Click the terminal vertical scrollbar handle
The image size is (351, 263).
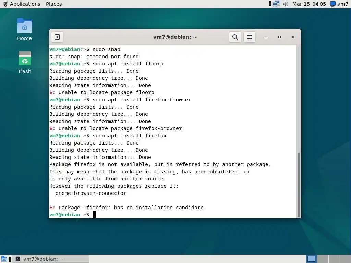(x=299, y=185)
